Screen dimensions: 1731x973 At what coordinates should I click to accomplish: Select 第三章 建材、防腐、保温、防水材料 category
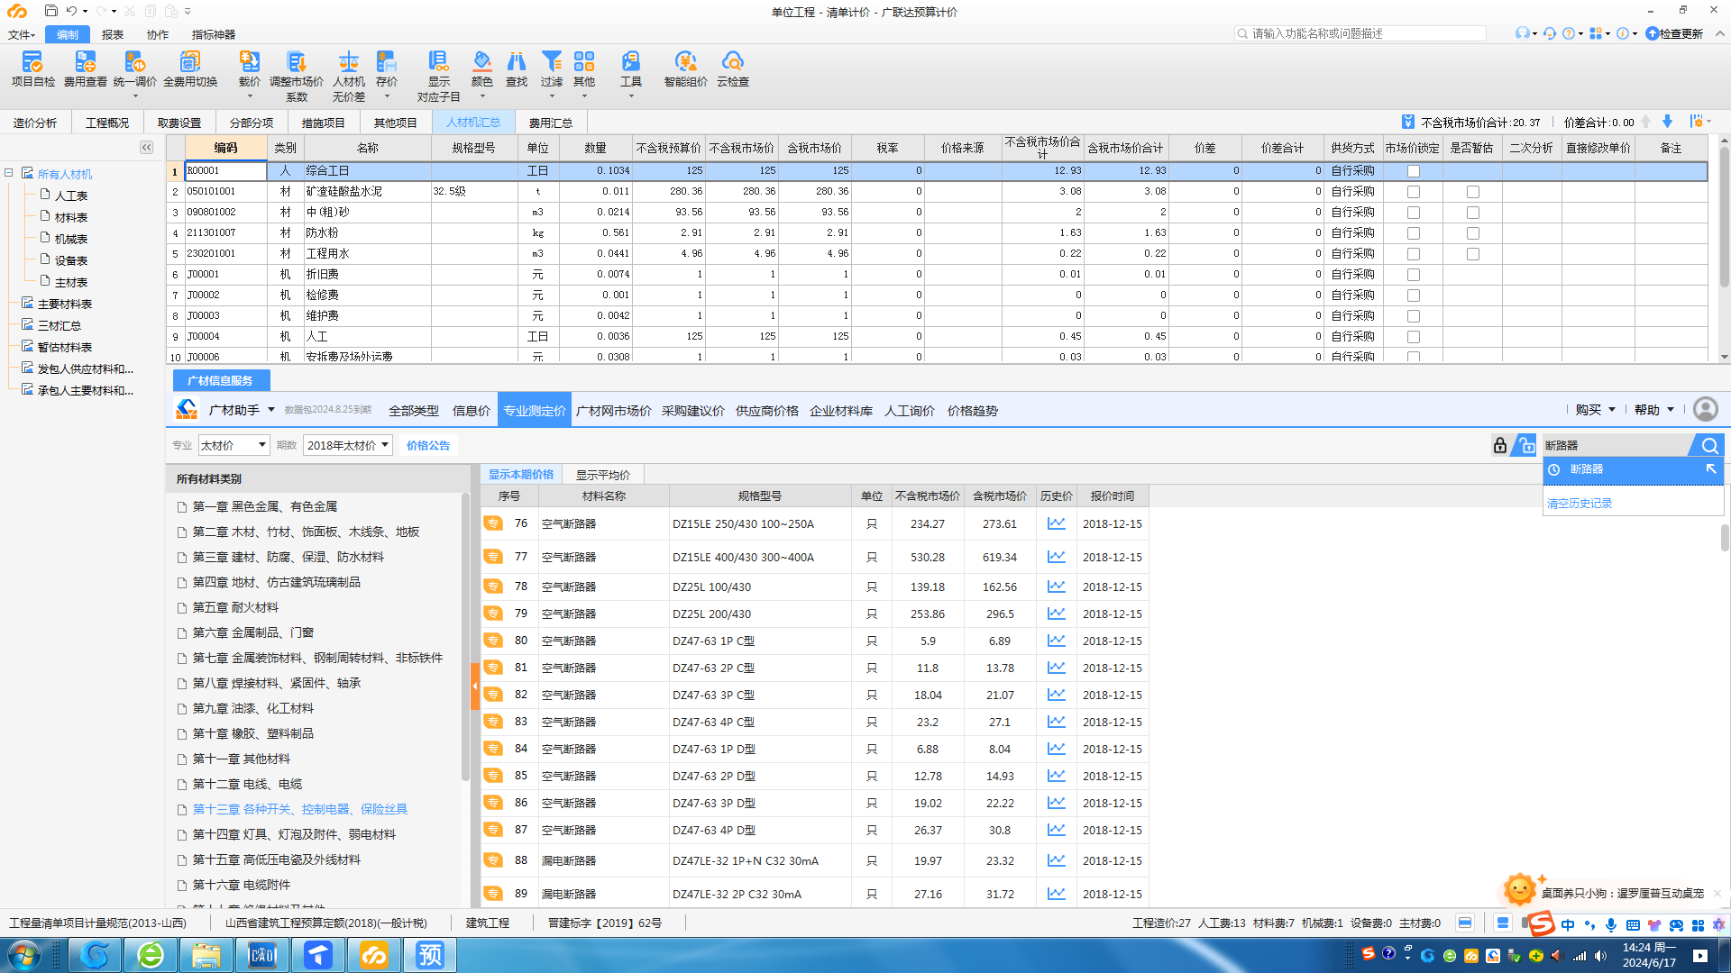pos(288,557)
